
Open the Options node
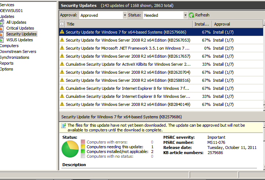tap(6, 69)
